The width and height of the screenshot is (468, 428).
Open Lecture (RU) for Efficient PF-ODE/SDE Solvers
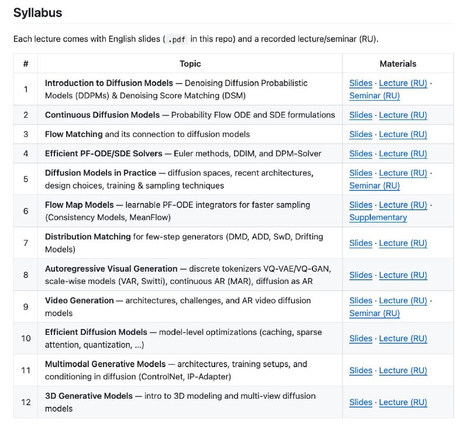(x=403, y=153)
